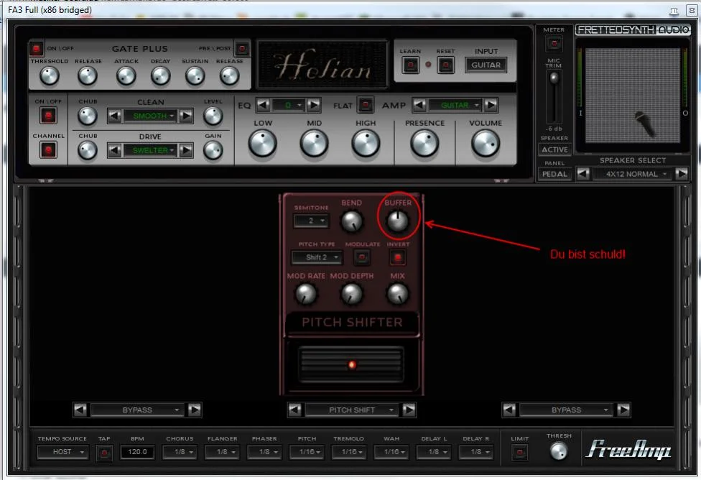Open the PITCH TYPE Shift 2 dropdown
The height and width of the screenshot is (480, 701).
pyautogui.click(x=317, y=257)
